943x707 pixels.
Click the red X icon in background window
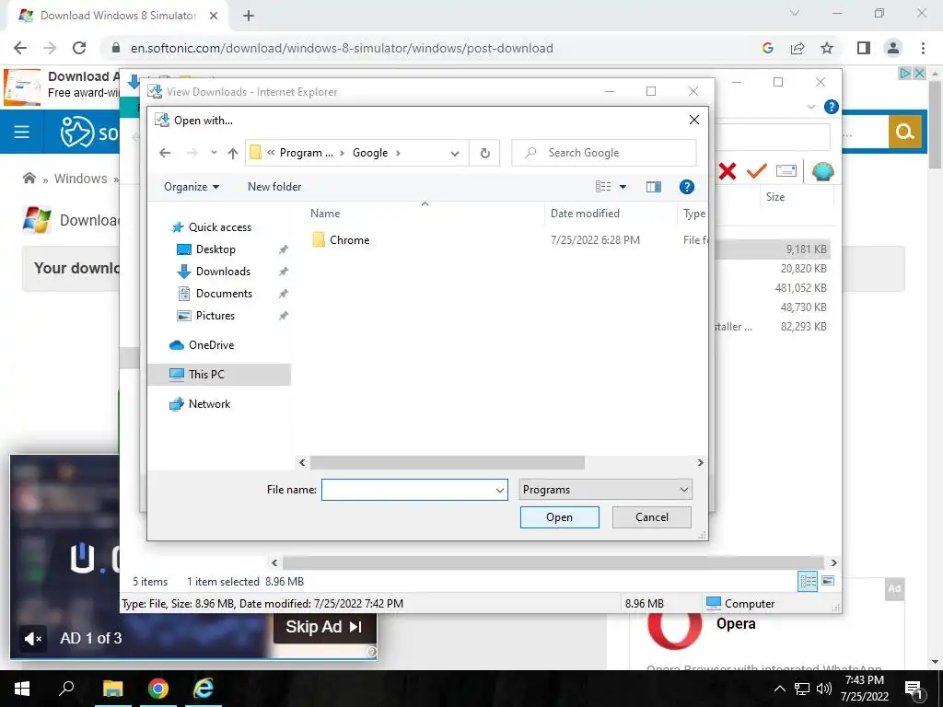(728, 172)
